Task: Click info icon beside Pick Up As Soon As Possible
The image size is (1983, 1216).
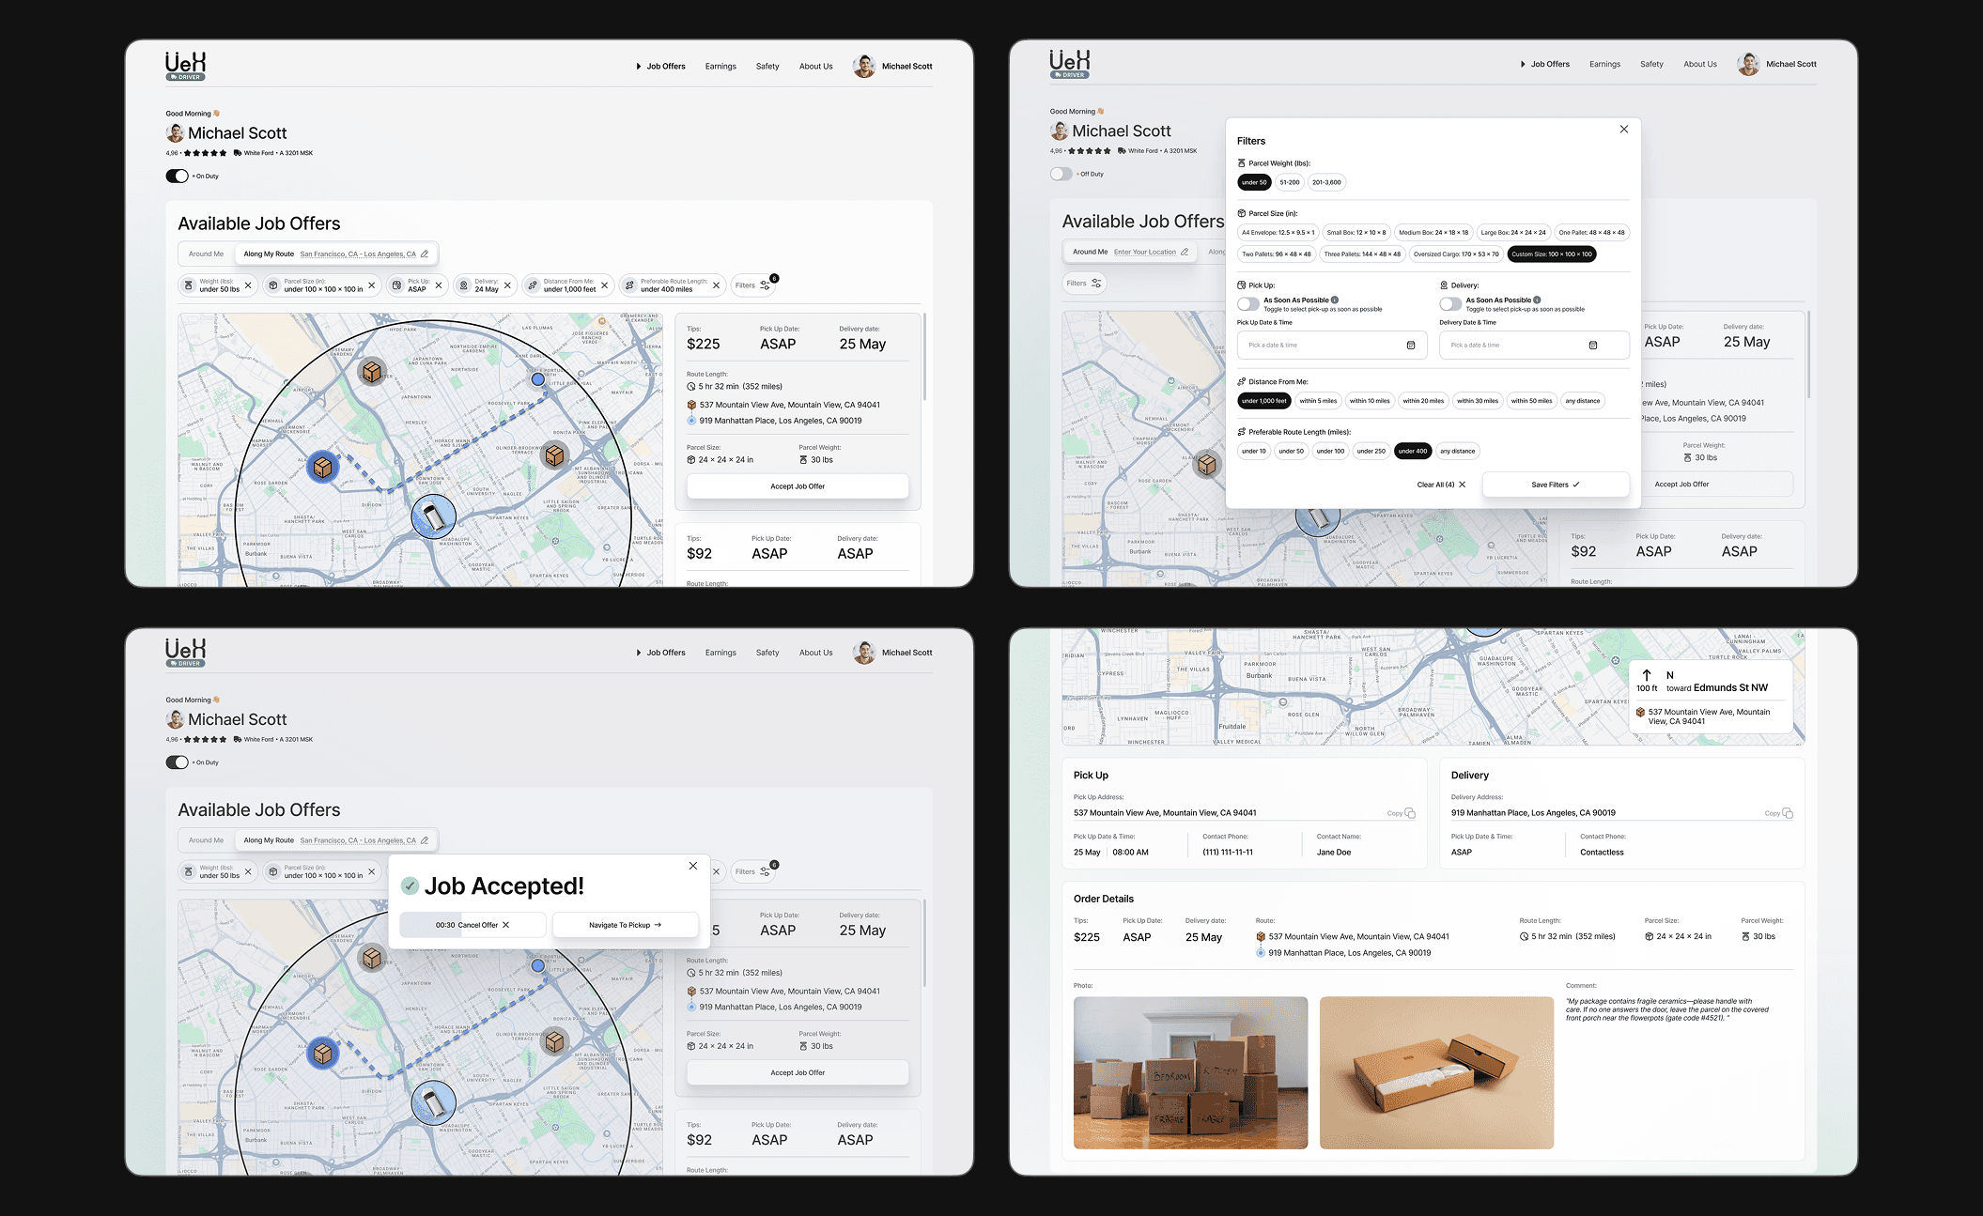Action: point(1335,300)
